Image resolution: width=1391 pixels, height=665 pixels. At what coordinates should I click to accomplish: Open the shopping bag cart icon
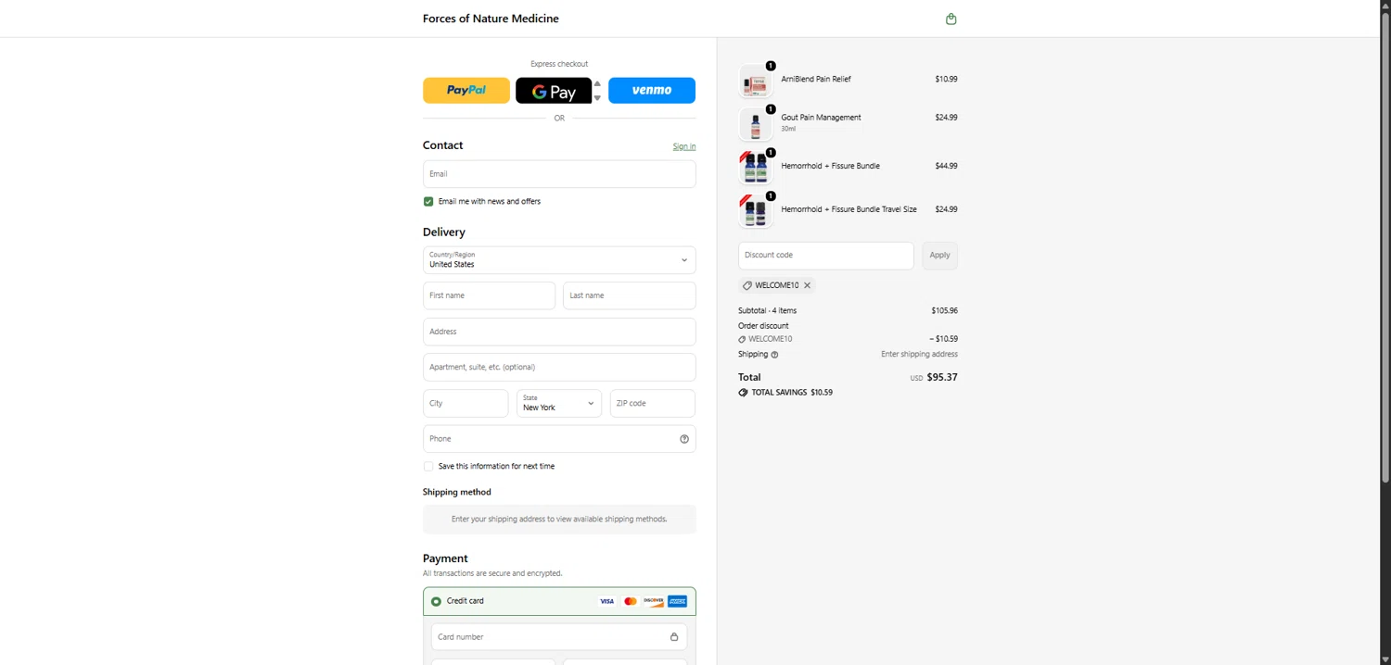tap(951, 19)
